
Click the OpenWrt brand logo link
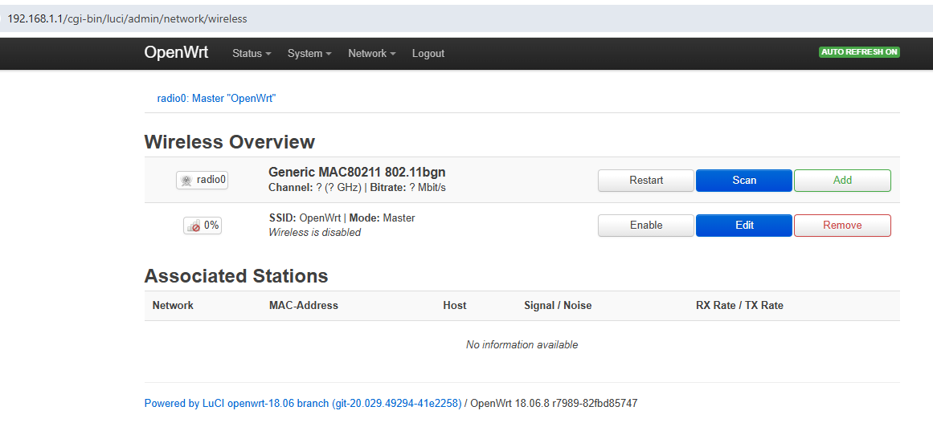[x=176, y=52]
